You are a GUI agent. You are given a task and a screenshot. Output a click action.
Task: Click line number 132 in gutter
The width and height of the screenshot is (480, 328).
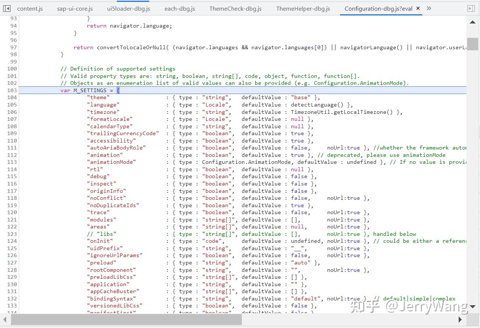[x=12, y=299]
